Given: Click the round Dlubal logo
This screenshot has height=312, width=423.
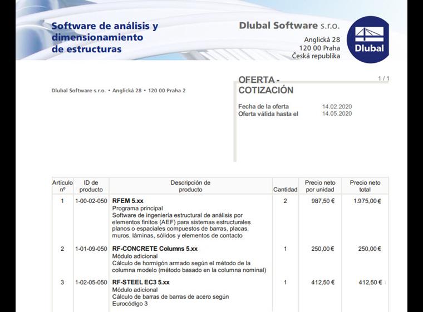Looking at the screenshot, I should tap(368, 39).
